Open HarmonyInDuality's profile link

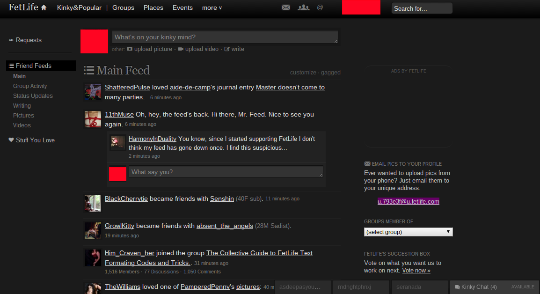point(153,139)
